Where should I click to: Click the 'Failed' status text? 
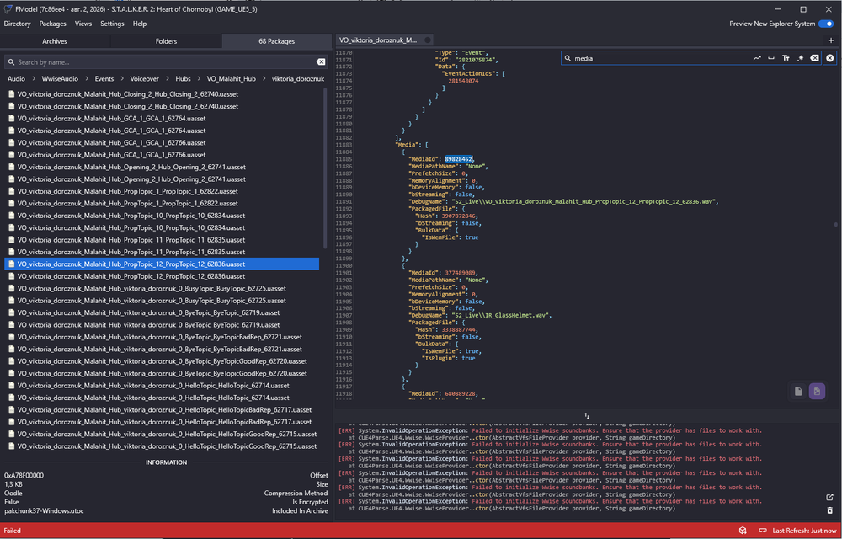(x=12, y=531)
